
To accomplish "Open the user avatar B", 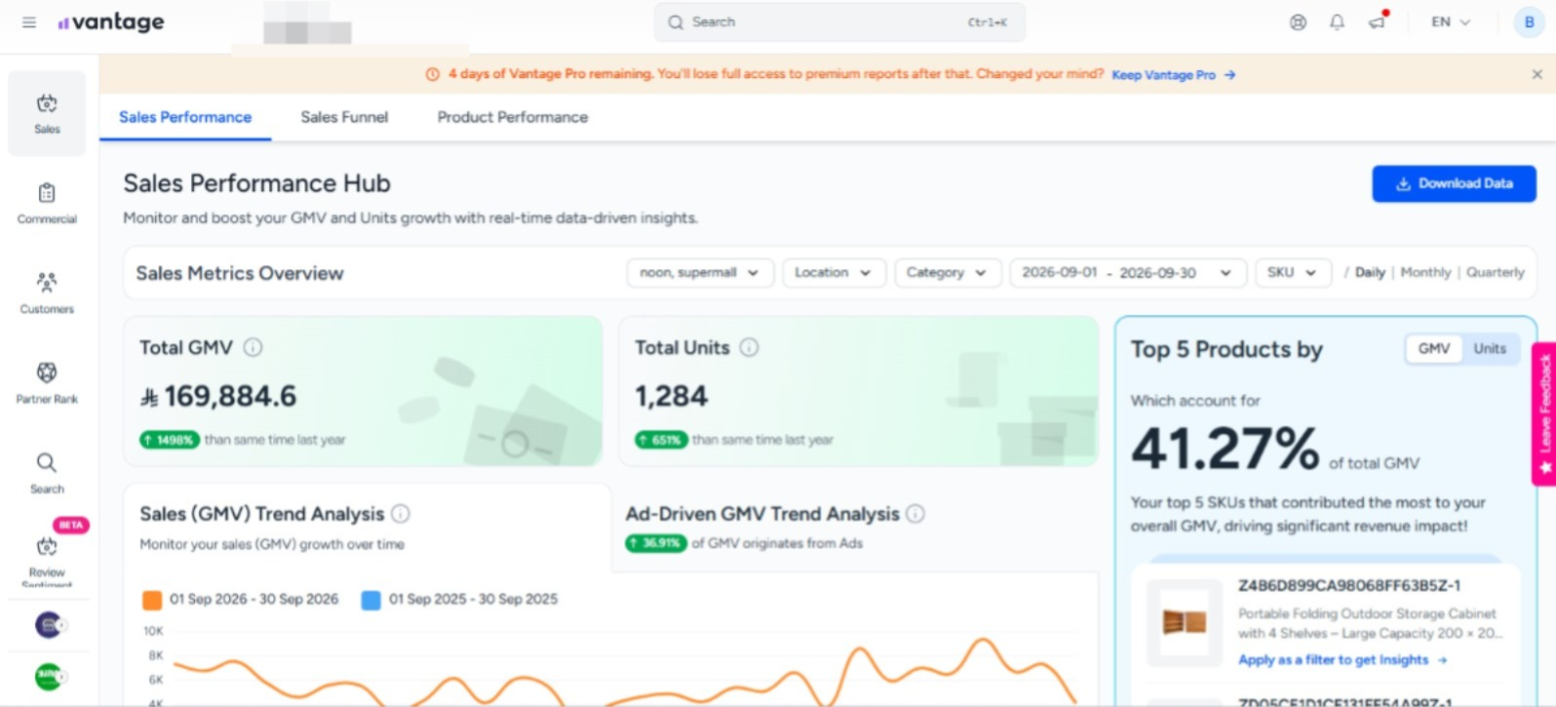I will pyautogui.click(x=1529, y=21).
